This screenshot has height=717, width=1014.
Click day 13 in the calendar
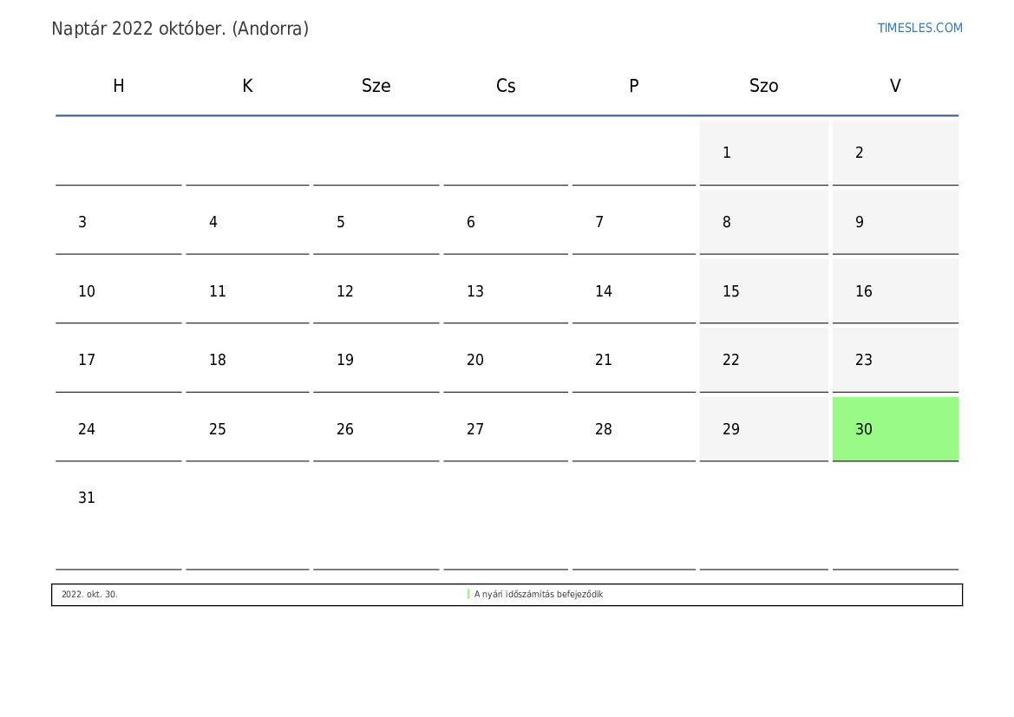pyautogui.click(x=506, y=291)
